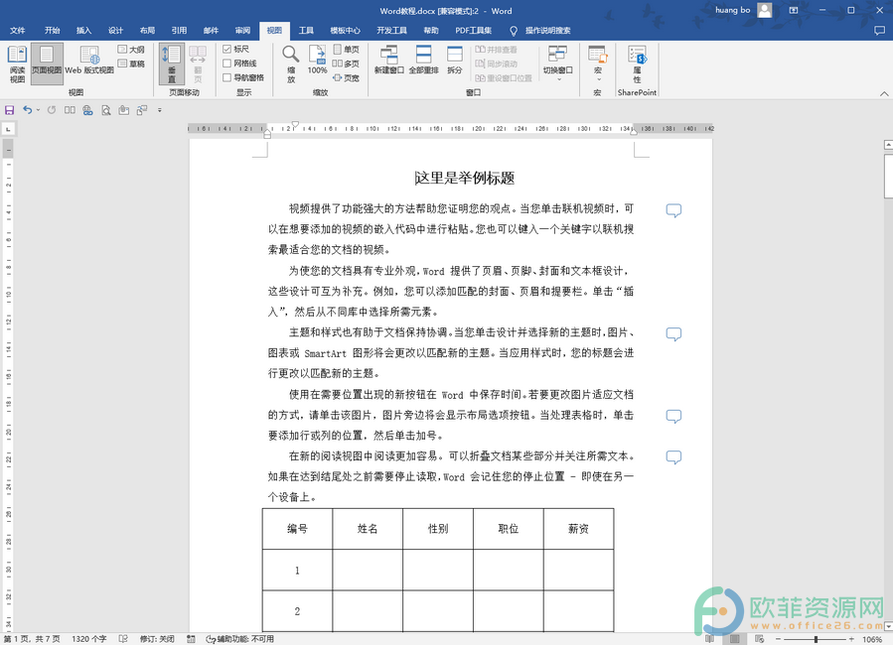Open the PDF工具集 tab
Viewport: 893px width, 645px height.
pos(473,31)
